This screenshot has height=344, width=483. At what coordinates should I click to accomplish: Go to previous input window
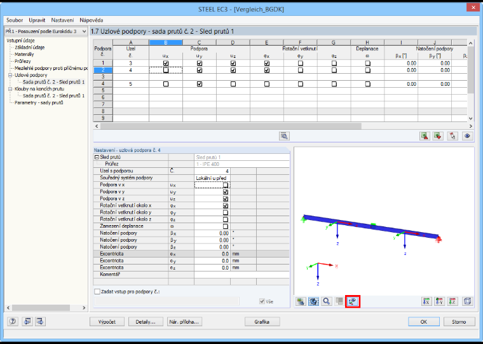tap(27, 322)
